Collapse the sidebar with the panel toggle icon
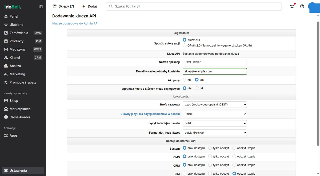This screenshot has width=320, height=176. (41, 7)
